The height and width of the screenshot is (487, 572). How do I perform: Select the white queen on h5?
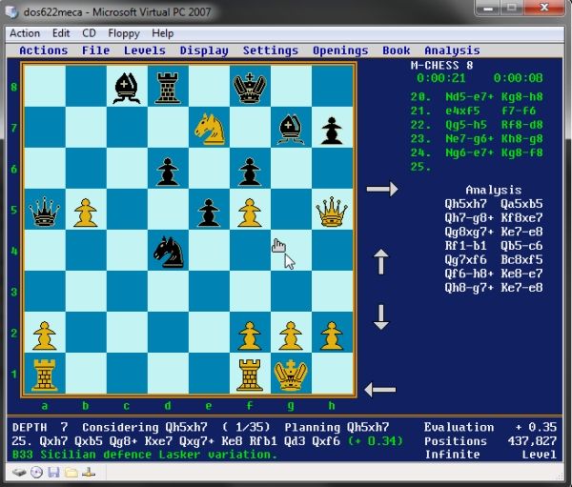click(332, 210)
